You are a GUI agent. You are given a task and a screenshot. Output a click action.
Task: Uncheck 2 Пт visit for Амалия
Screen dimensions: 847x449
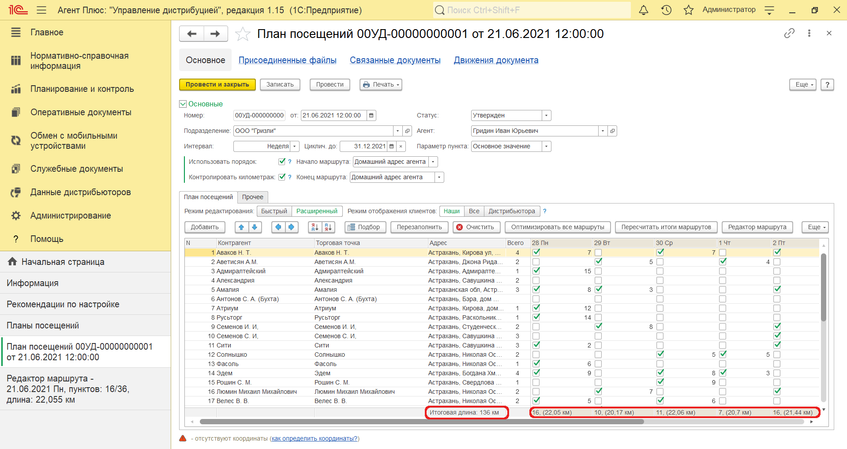777,290
